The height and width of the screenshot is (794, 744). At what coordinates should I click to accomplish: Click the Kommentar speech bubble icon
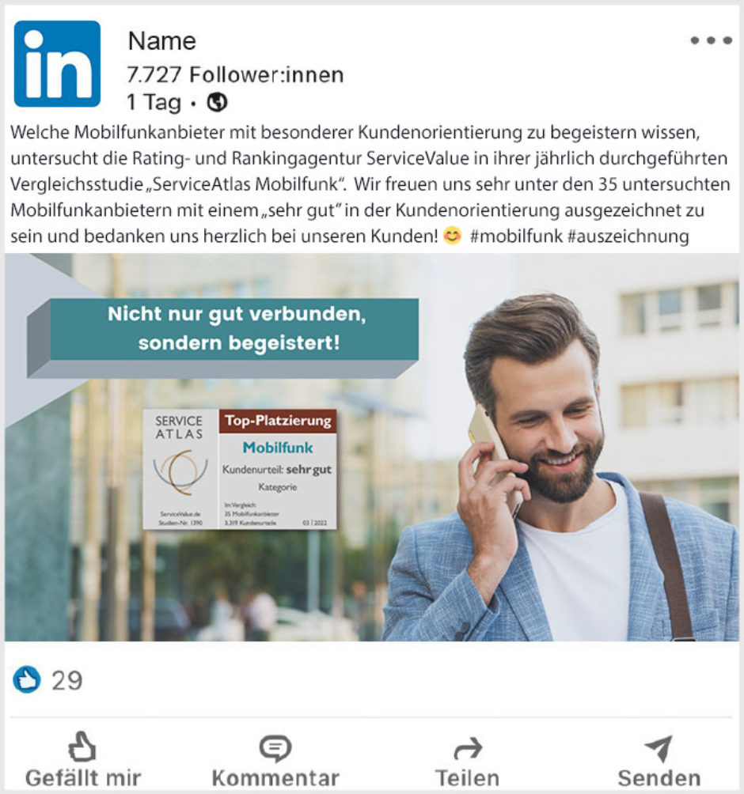point(275,748)
